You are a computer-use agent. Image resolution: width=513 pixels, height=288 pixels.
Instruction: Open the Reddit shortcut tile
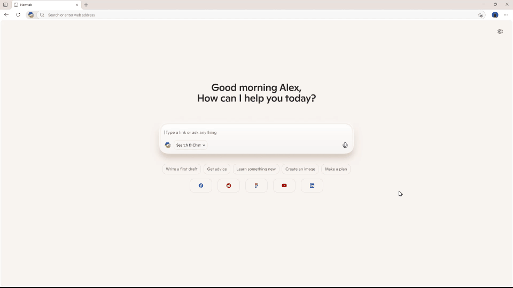229,186
